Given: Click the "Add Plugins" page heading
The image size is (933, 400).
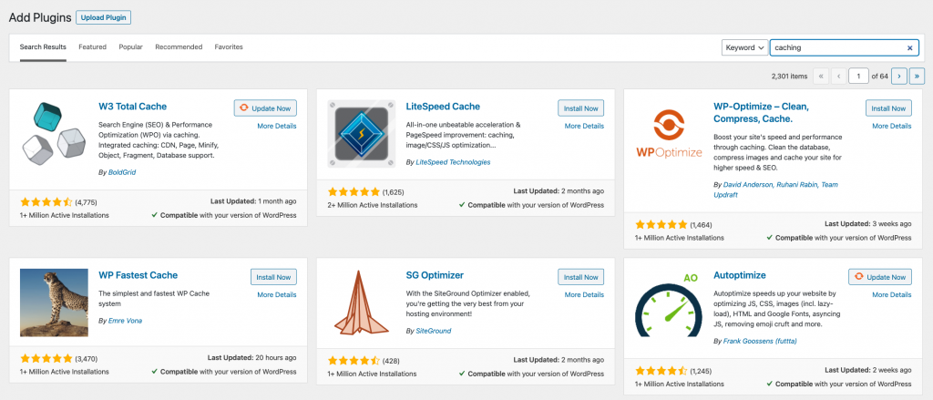Looking at the screenshot, I should click(40, 17).
